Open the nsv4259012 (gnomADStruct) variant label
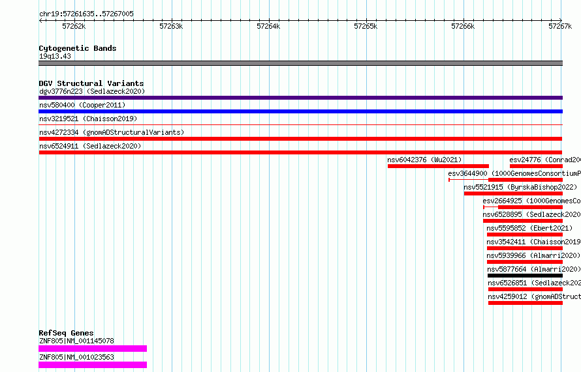Viewport: 581px width, 372px height. pos(534,296)
